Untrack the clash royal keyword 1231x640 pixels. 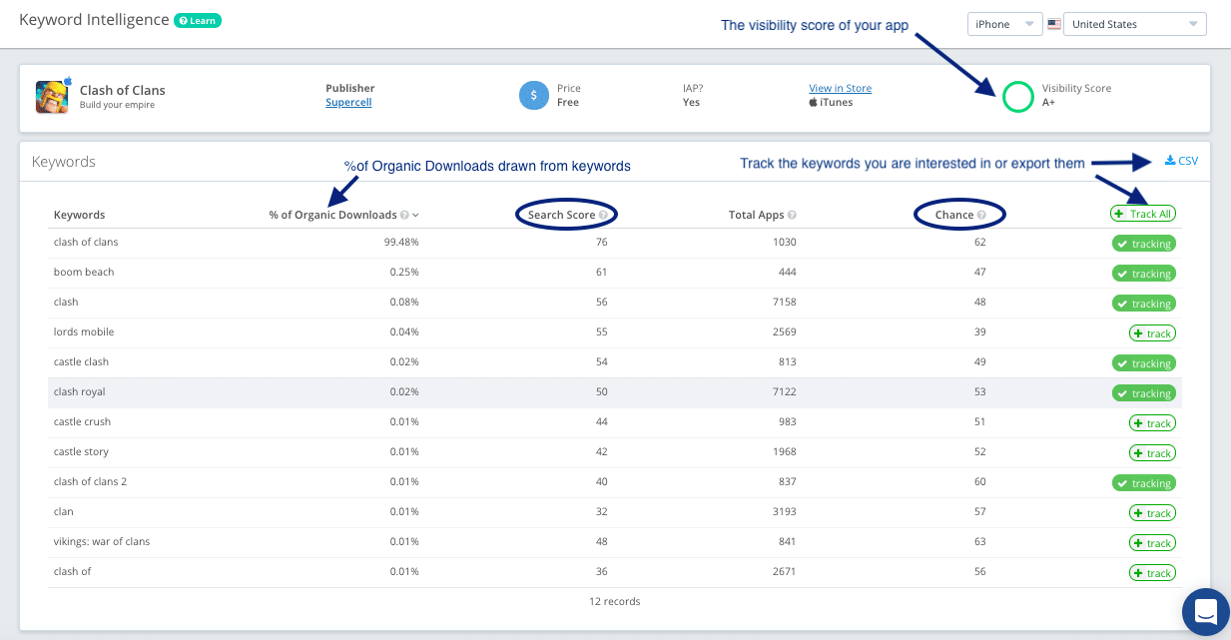point(1144,393)
